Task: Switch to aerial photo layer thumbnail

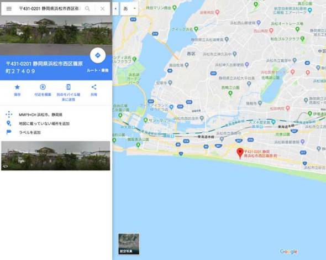Action: click(129, 244)
